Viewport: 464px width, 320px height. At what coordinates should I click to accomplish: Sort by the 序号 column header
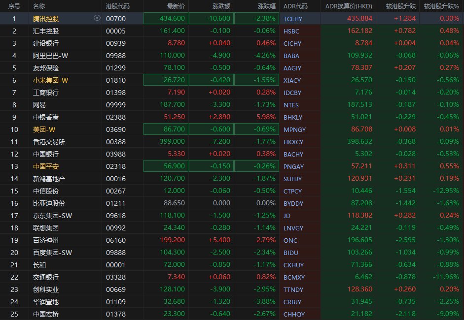14,6
